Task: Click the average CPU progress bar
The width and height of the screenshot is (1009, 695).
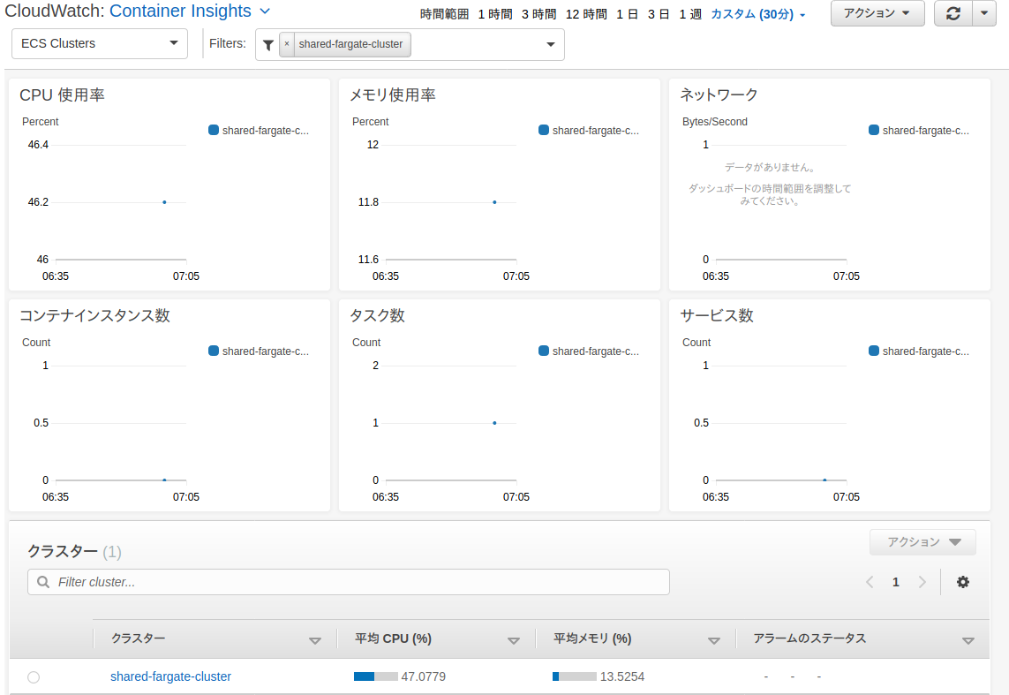Action: tap(376, 676)
